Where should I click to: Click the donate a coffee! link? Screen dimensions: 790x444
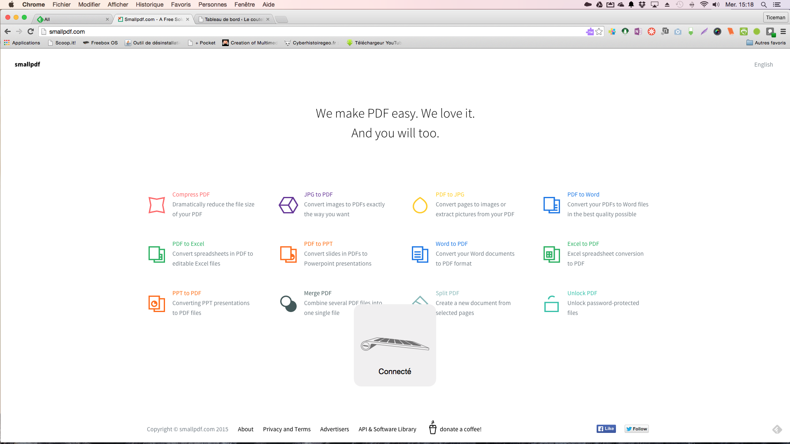tap(460, 429)
